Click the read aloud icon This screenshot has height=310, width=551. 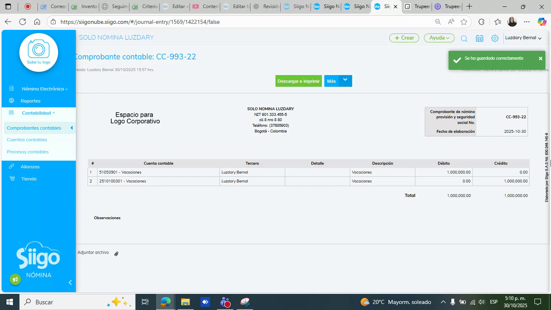point(451,22)
